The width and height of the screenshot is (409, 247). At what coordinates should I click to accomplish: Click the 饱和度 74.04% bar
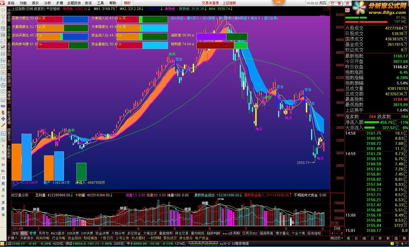pos(222,46)
